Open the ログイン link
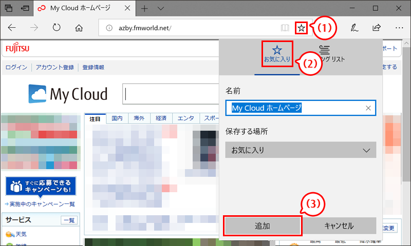This screenshot has height=246, width=411. pos(16,67)
